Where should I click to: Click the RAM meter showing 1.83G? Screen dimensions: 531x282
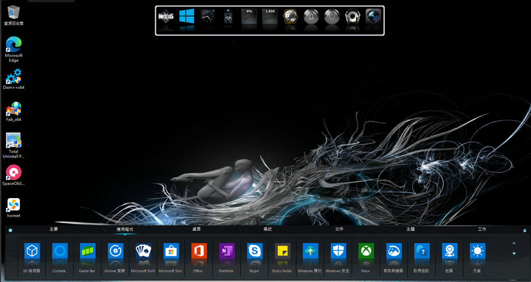269,18
